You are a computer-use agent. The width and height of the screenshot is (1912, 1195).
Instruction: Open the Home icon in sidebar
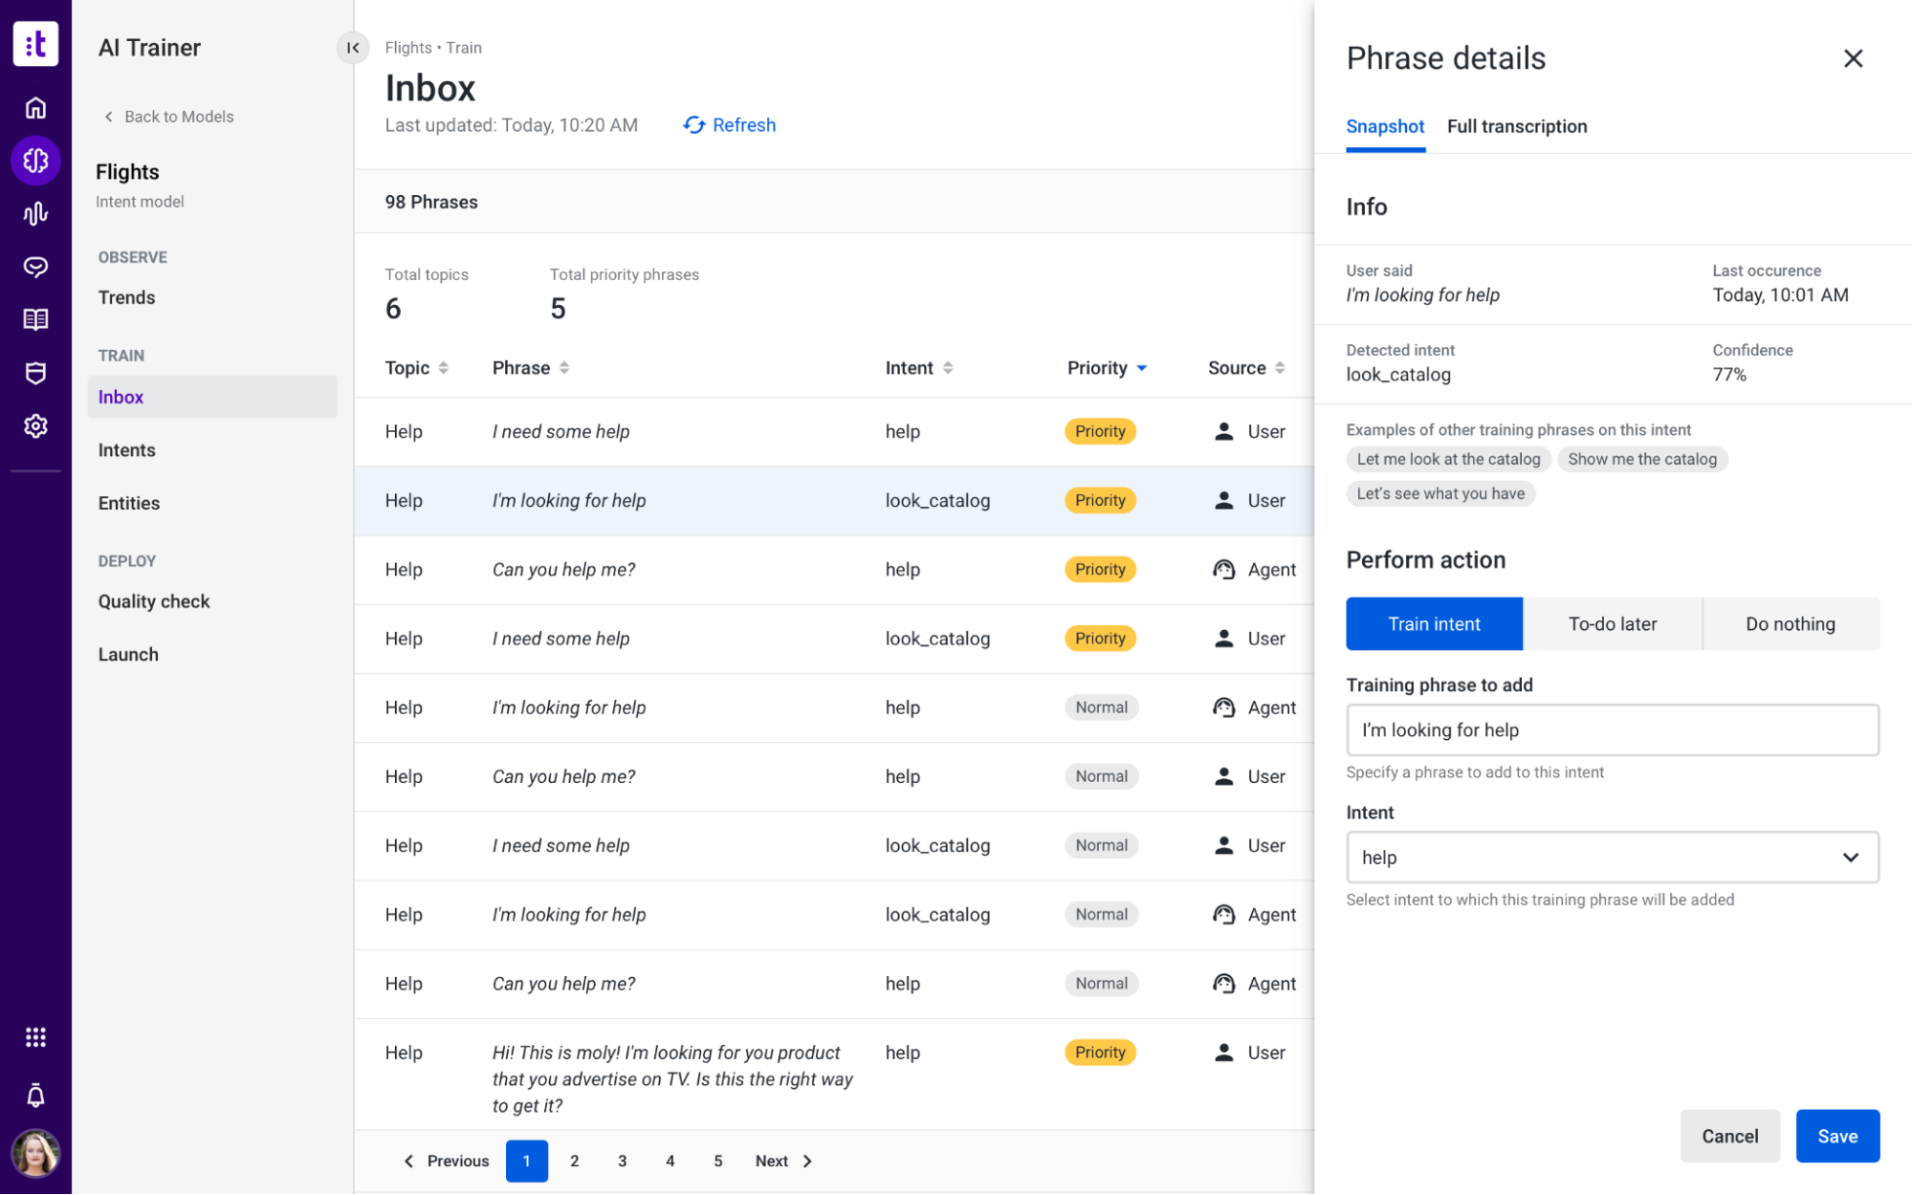tap(35, 107)
